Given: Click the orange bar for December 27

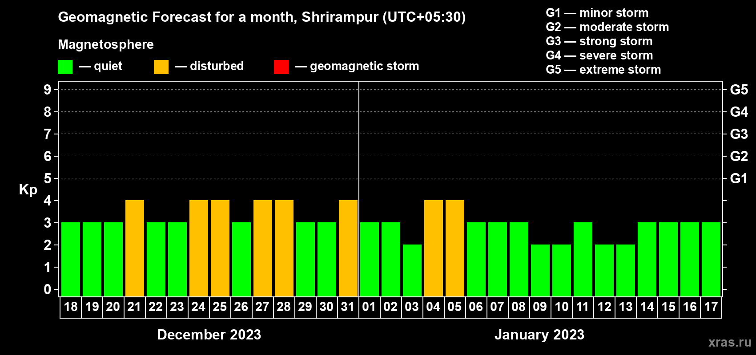Looking at the screenshot, I should pos(263,248).
